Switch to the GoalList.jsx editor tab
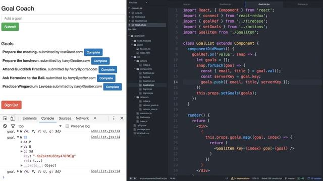323x181 pixels. click(264, 5)
